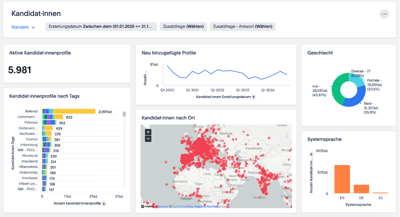Screen dimensions: 400x217
Task: Click the Referral bar in tags chart
Action: (x=73, y=112)
